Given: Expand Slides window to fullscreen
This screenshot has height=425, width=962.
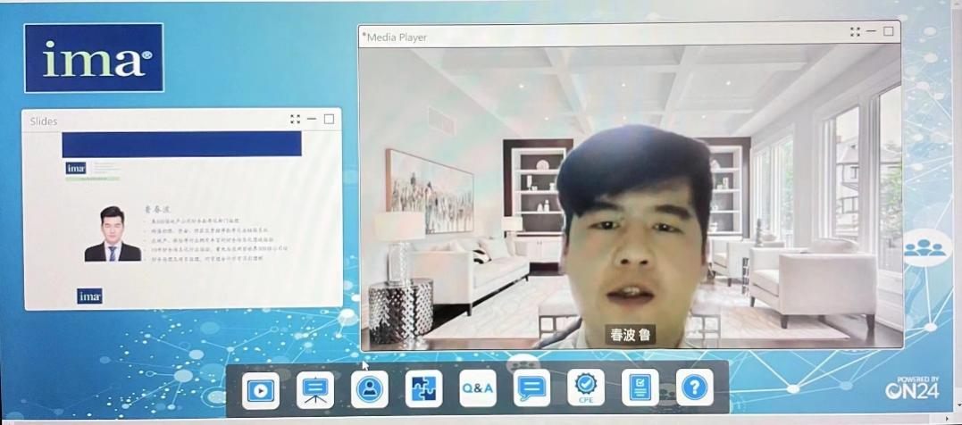Looking at the screenshot, I should coord(295,119).
